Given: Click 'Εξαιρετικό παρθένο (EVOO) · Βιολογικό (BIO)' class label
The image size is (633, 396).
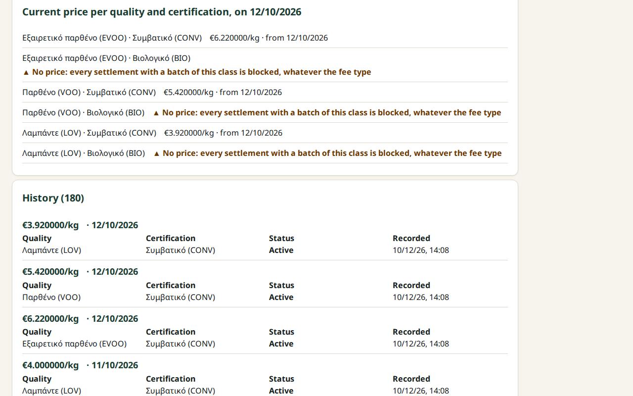Looking at the screenshot, I should pyautogui.click(x=106, y=58).
